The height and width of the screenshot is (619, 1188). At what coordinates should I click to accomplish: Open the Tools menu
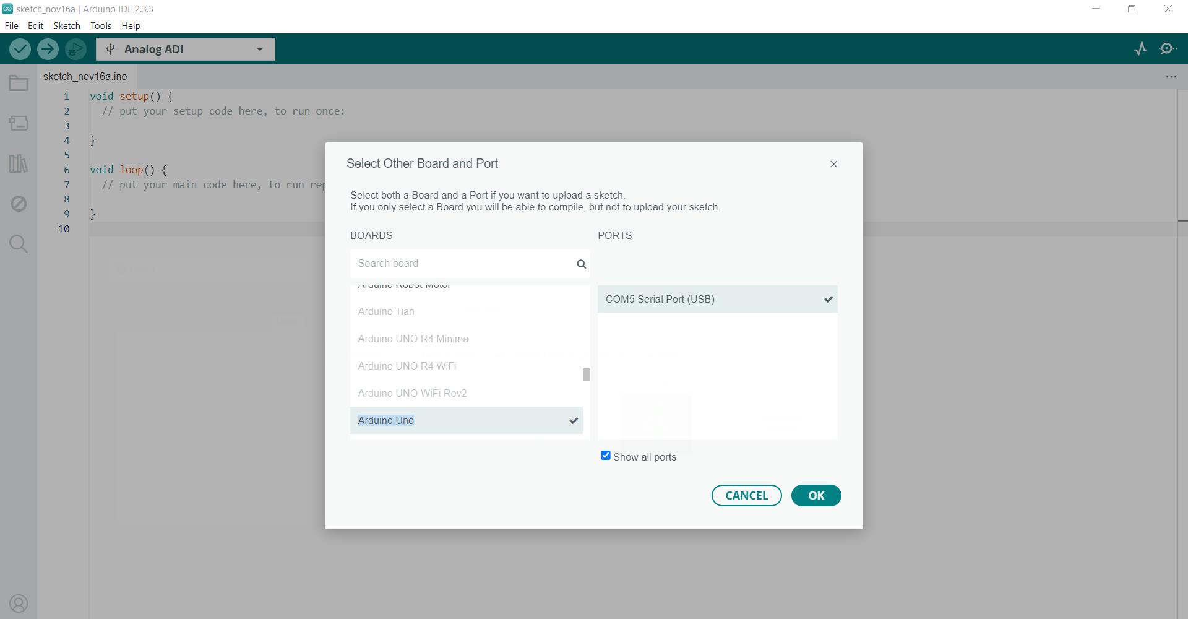pos(101,26)
